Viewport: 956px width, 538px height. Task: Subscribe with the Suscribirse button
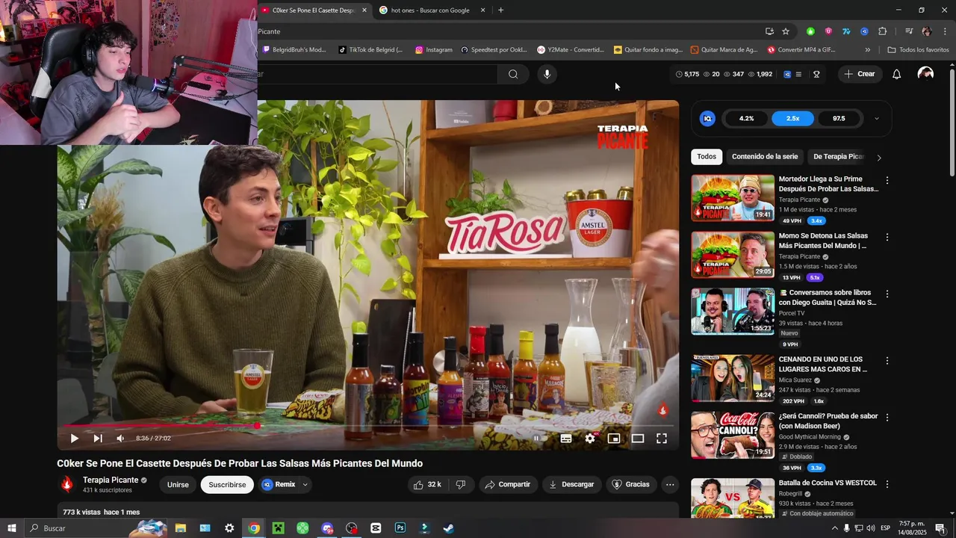227,484
